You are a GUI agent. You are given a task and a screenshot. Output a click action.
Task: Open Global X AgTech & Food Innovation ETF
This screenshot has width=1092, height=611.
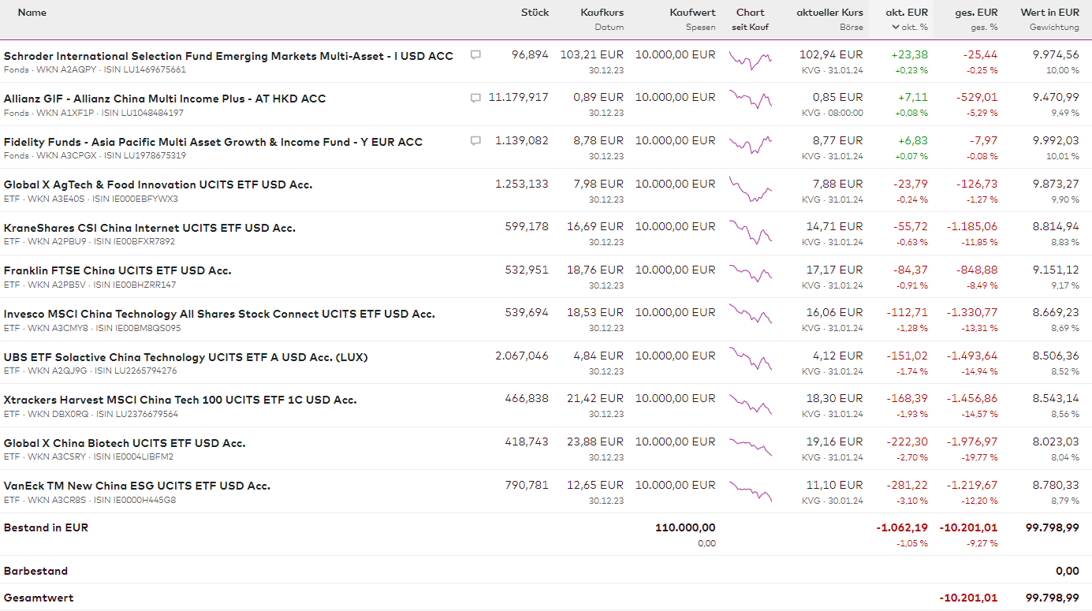(x=158, y=184)
